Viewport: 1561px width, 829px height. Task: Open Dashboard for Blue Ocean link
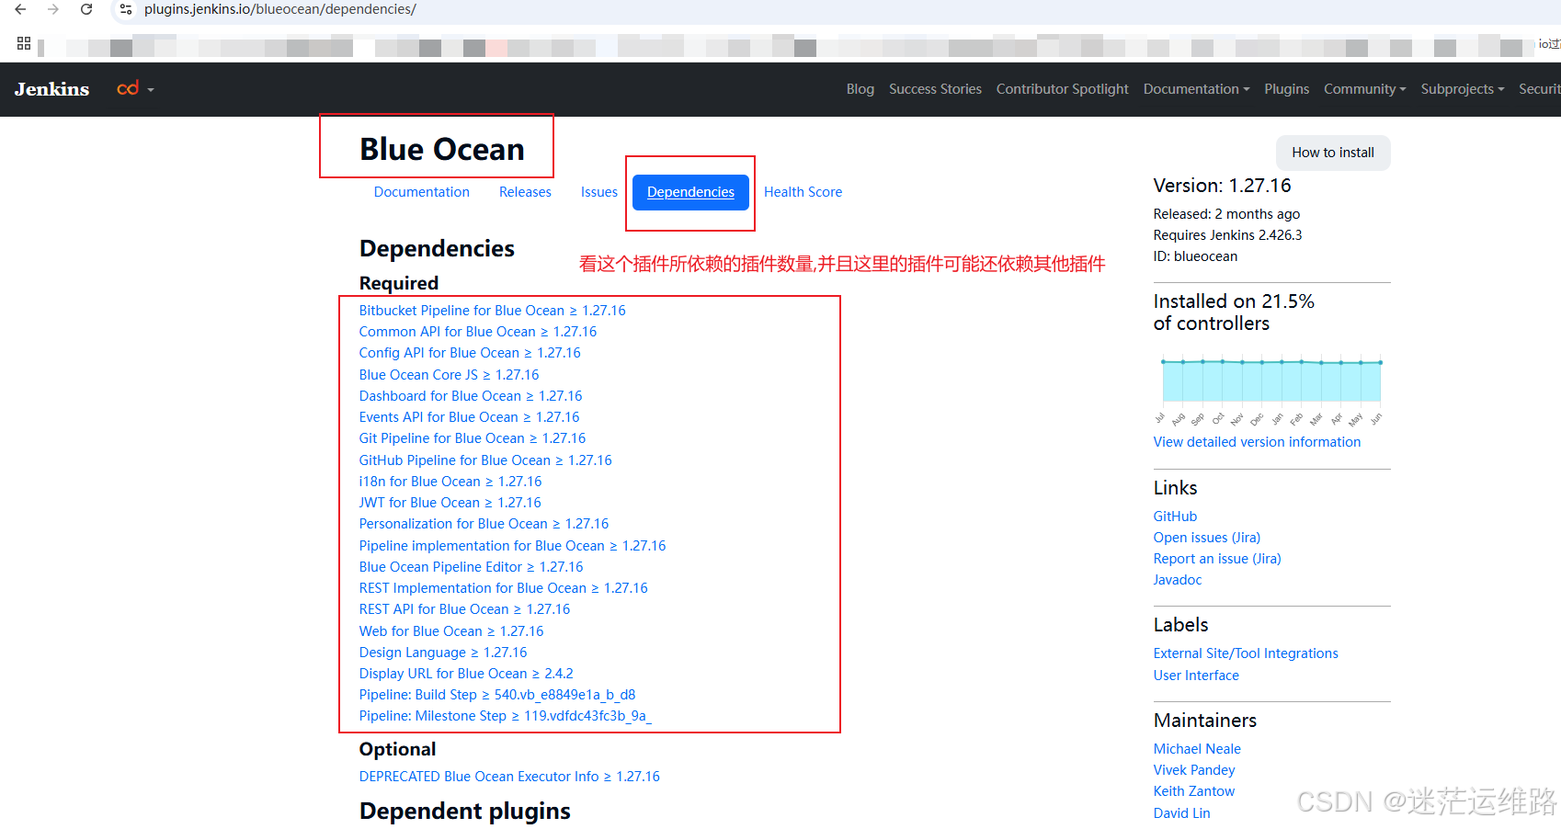click(471, 396)
